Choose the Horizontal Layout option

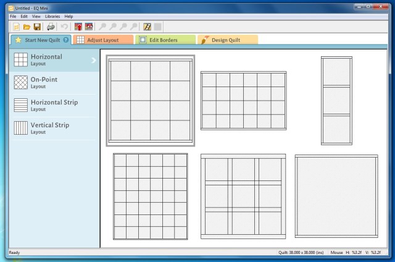coord(54,60)
